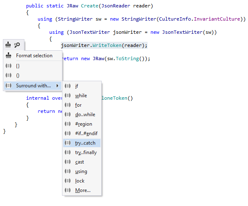Click the broom cleanup icon in popup header
Screen dimensions: 248x206
click(x=9, y=44)
